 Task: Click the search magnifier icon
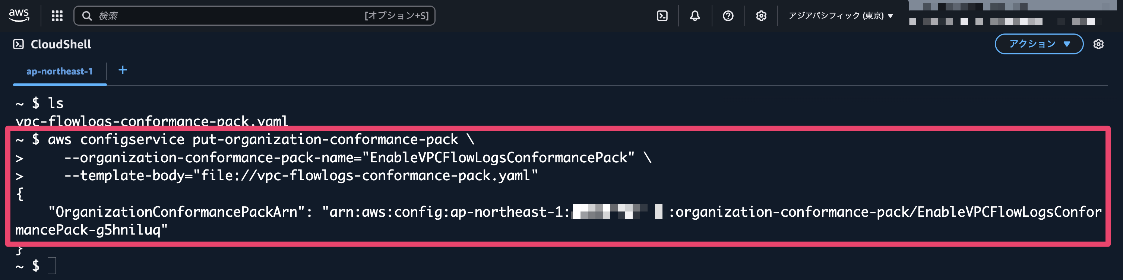coord(87,16)
